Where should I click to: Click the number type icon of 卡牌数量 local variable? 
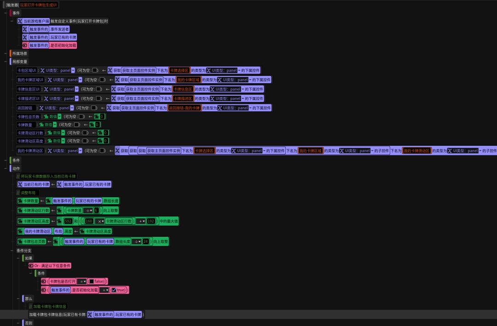[41, 125]
